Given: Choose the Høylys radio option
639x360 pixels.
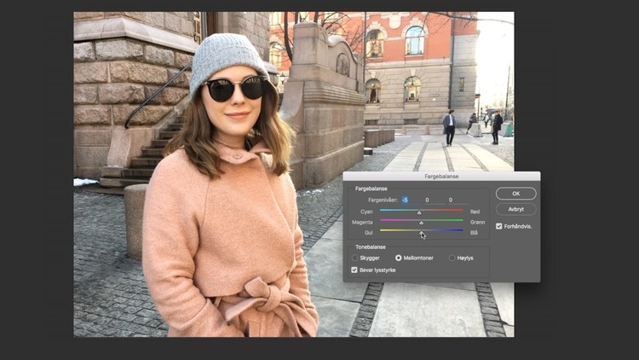Looking at the screenshot, I should click(452, 257).
